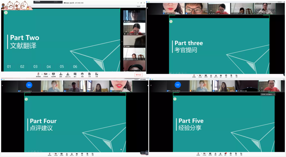Select the blue avatar participant above Part Four slide
Screen dimensions: 286x157
coord(29,86)
